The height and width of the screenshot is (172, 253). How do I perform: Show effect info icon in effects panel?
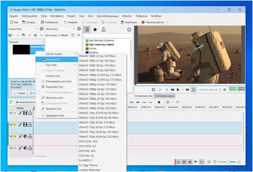point(129,30)
